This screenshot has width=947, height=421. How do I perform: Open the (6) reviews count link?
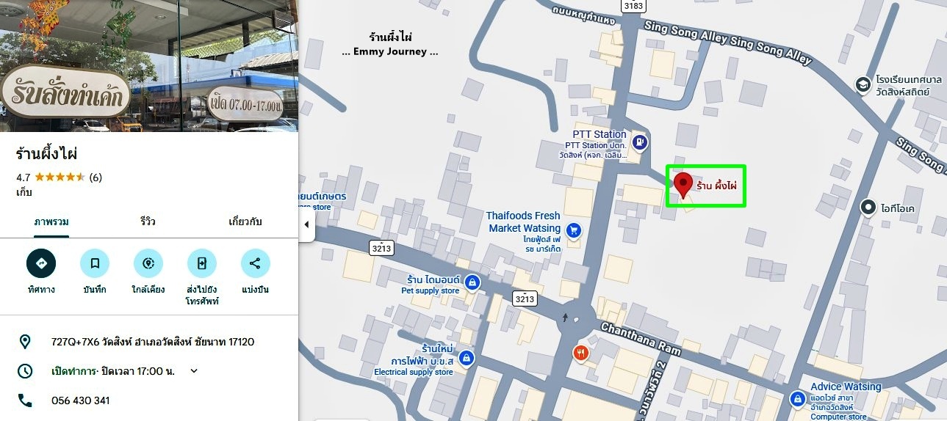click(96, 177)
